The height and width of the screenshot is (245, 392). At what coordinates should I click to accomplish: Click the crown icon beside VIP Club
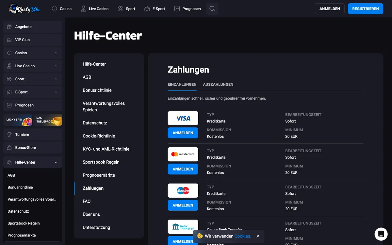coord(9,40)
